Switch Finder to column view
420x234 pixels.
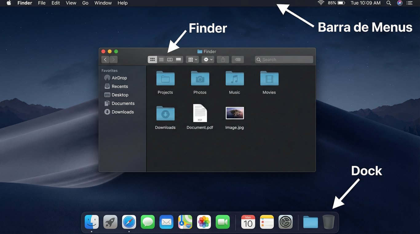pyautogui.click(x=170, y=59)
